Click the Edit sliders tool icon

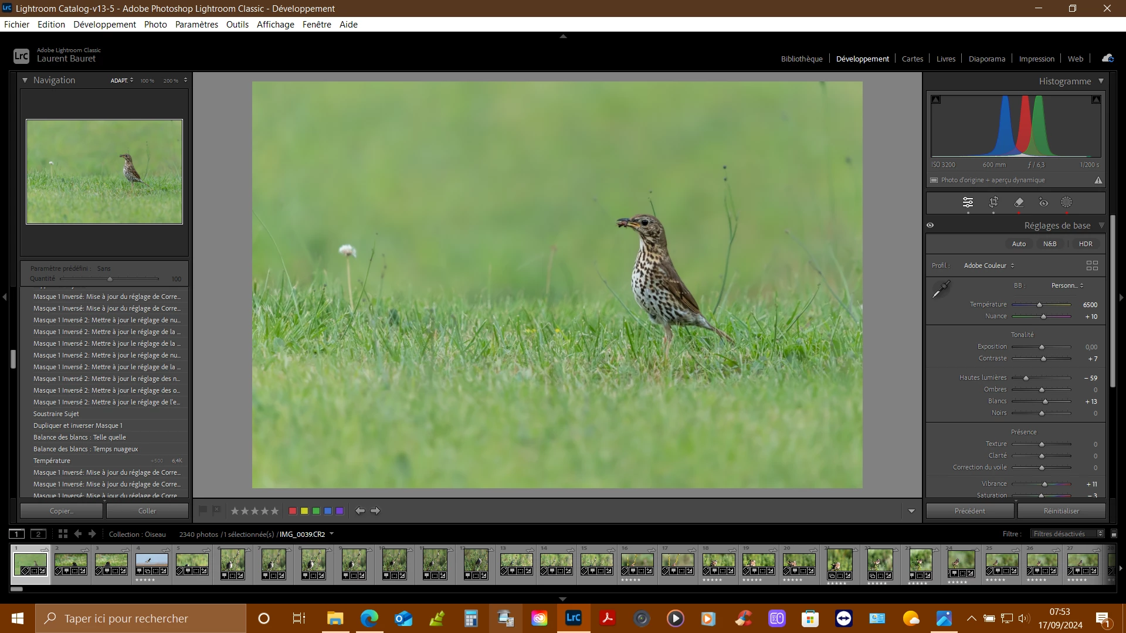[968, 202]
